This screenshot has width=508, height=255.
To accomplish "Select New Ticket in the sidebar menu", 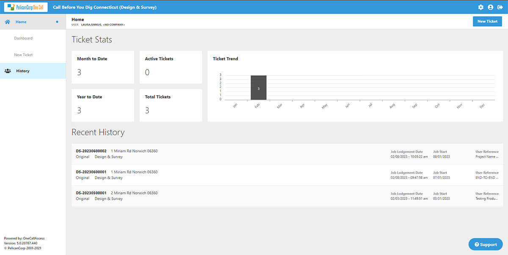I will tap(24, 55).
